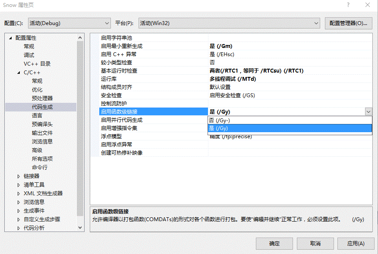This screenshot has height=254, width=378.
Task: Click the 是 (/Gm) value
Action: tap(221, 46)
